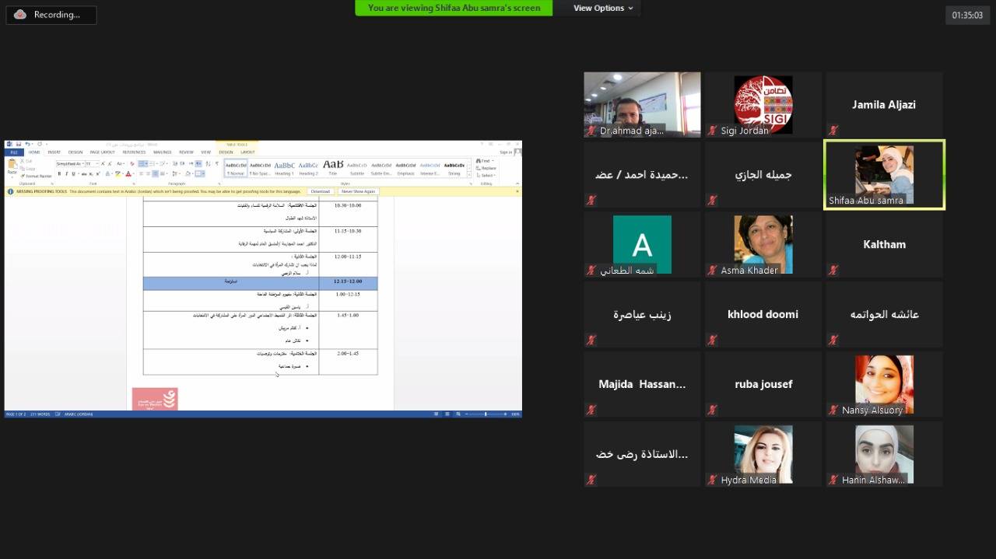Screen dimensions: 996x559
Task: Click muted mic icon on khlood doomi
Action: coord(712,340)
